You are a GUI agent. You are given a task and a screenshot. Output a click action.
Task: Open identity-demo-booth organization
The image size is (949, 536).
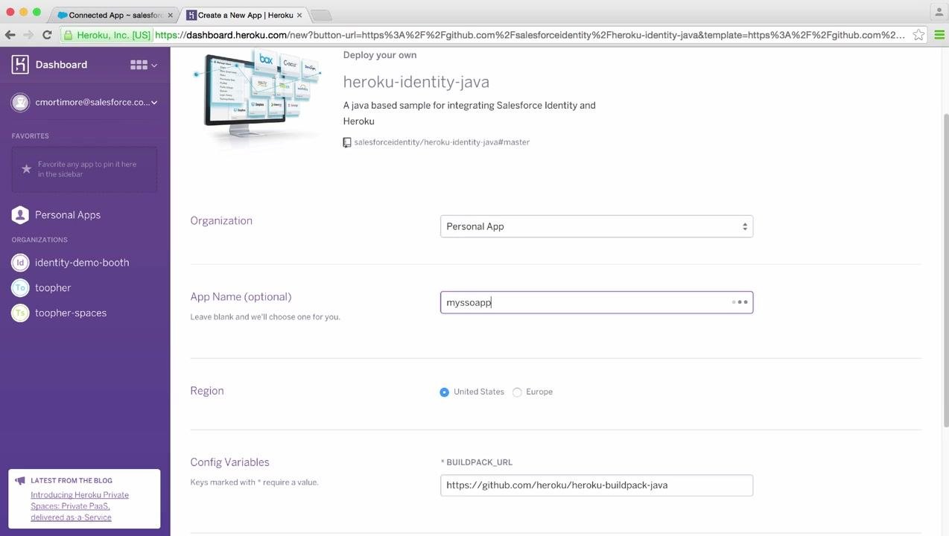coord(82,263)
